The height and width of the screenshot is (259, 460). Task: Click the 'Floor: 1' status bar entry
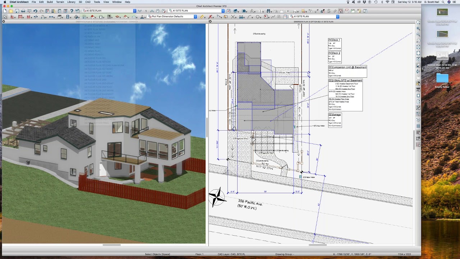(199, 254)
